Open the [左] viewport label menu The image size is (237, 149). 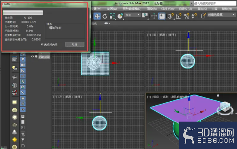click(60, 97)
